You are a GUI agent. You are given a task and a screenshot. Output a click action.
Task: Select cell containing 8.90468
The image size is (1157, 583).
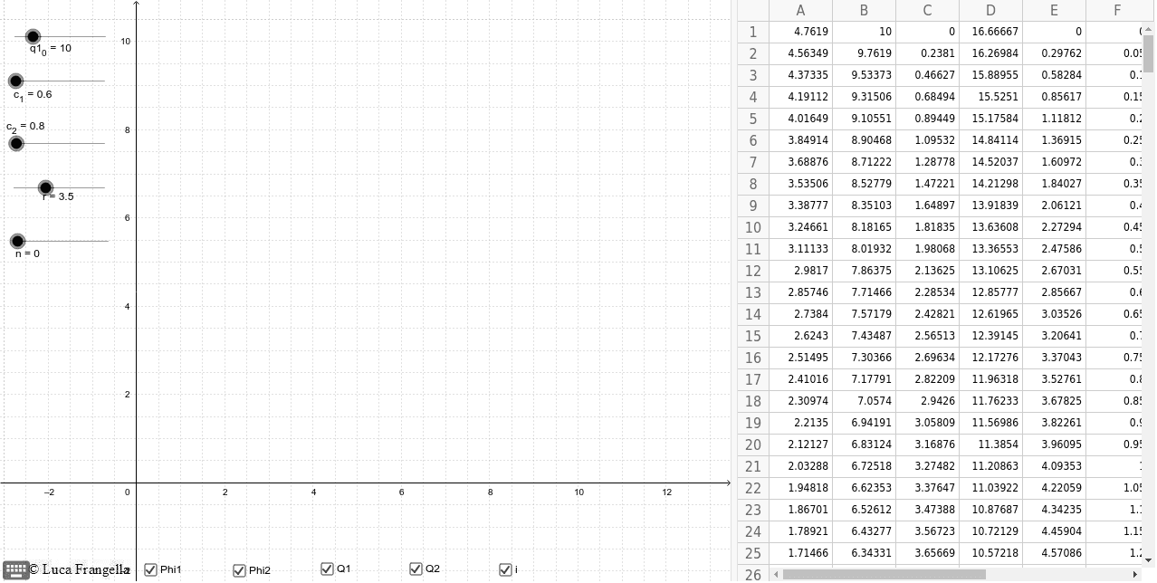click(x=864, y=140)
